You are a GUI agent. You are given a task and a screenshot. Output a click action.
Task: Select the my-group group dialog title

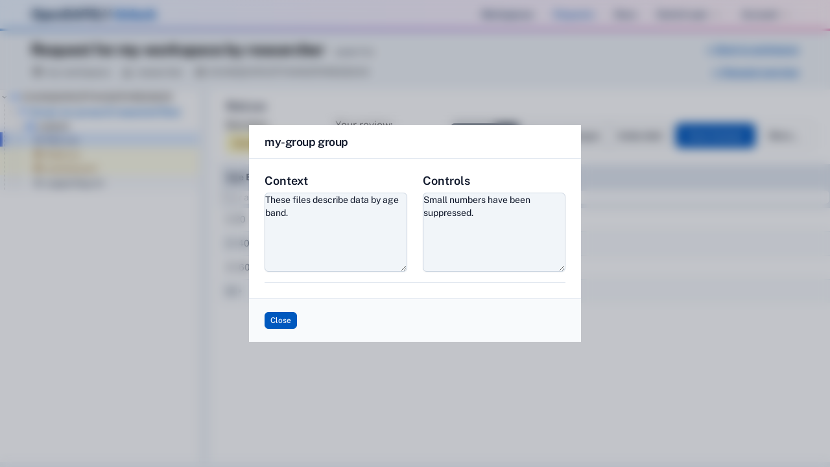point(306,142)
